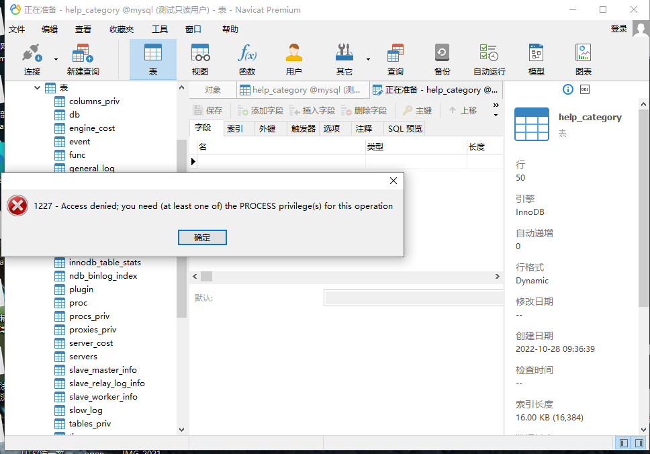Switch to the 对象 tab
Image resolution: width=650 pixels, height=454 pixels.
click(213, 90)
